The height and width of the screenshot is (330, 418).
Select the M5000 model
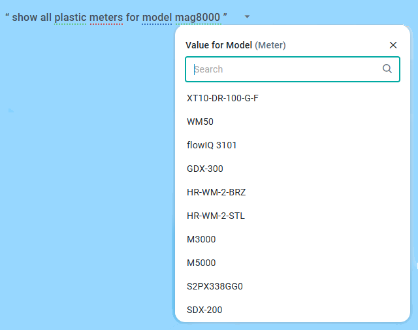pyautogui.click(x=201, y=263)
